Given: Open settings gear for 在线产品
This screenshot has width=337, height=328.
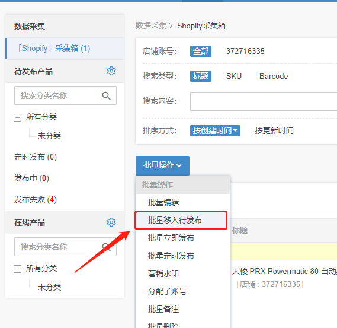Looking at the screenshot, I should (x=111, y=222).
